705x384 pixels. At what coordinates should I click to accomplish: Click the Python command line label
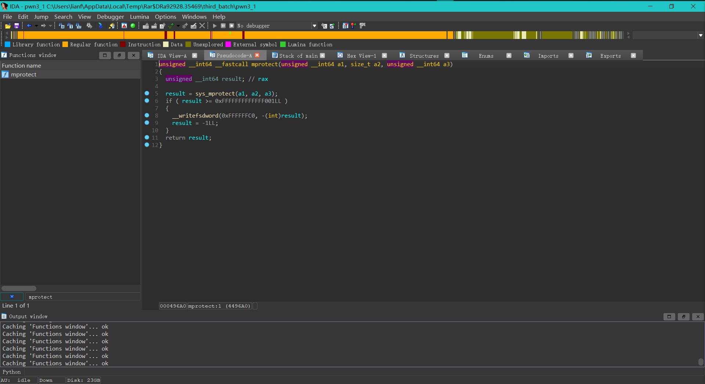(x=12, y=372)
